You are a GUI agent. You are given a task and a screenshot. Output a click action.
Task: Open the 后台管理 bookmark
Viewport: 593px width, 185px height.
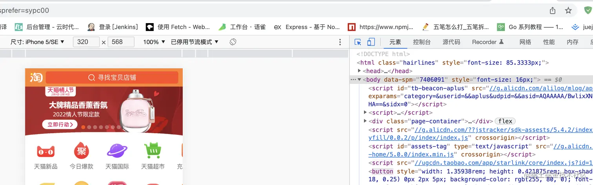(x=47, y=27)
